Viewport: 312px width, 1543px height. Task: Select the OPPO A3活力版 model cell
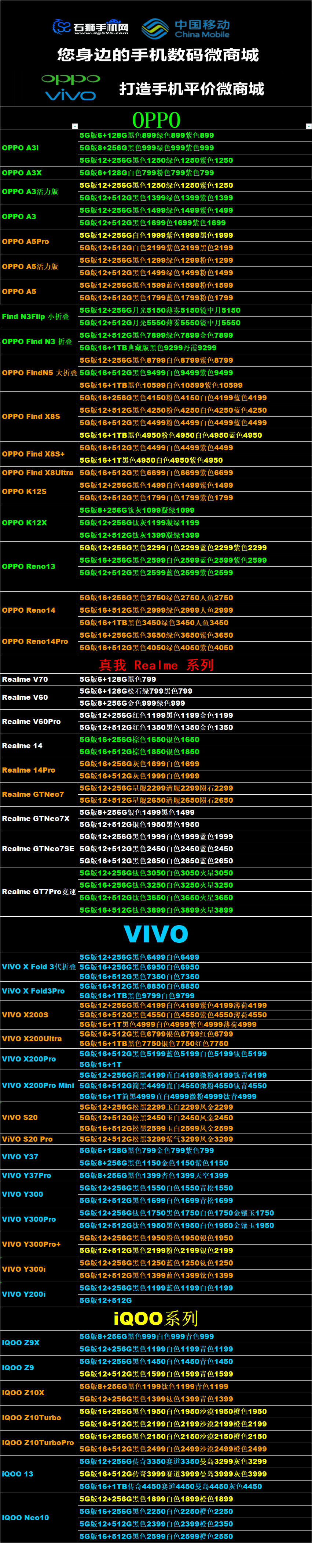click(x=40, y=191)
